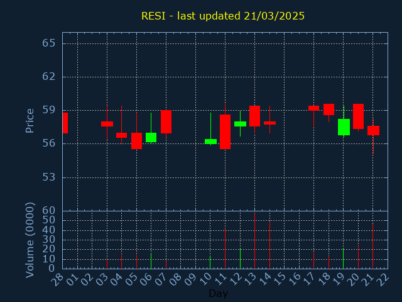Viewport: 402px width, 302px height.
Task: Click volume tick label 50
Action: (49, 220)
